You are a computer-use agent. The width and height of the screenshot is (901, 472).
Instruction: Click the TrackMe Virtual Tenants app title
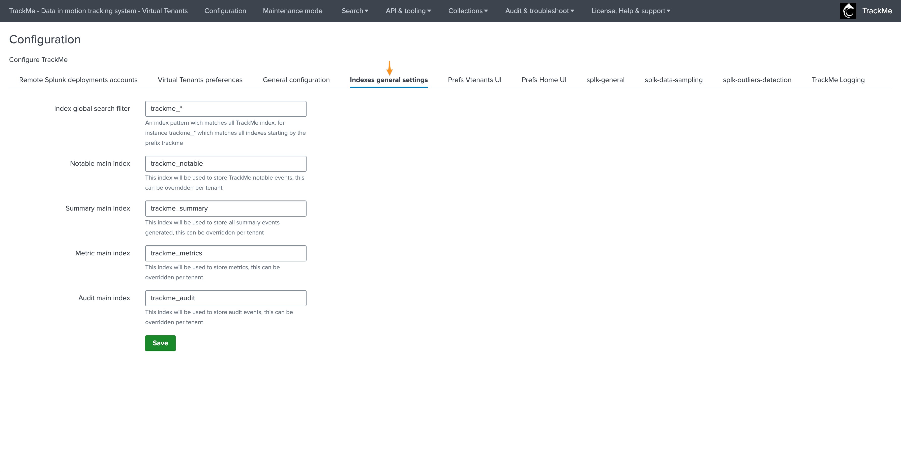98,11
